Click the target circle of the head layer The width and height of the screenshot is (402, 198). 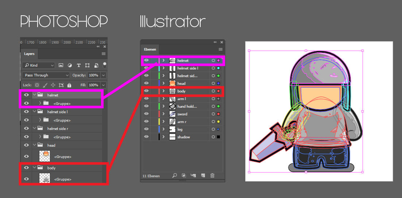[213, 83]
